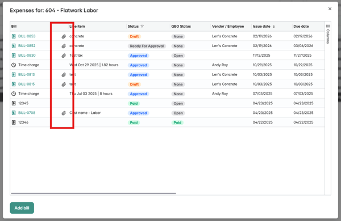This screenshot has width=341, height=221.
Task: Click the clock icon on the Jul 03 time charge
Action: pos(14,93)
